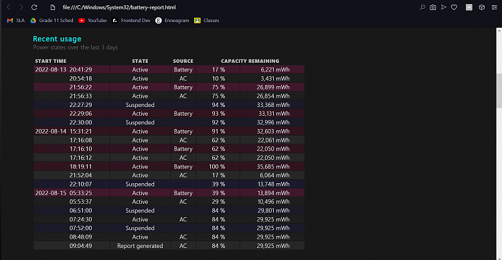502x260 pixels.
Task: Open the Grade 11 Sched bookmark
Action: click(52, 21)
